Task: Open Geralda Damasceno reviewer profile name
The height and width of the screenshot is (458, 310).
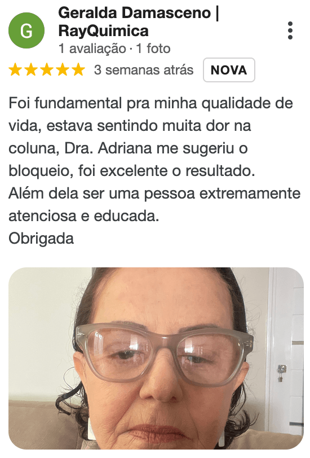Action: [x=135, y=13]
